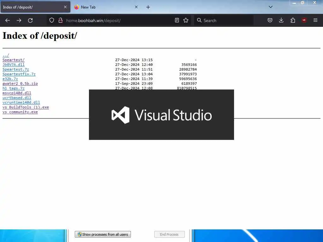The height and width of the screenshot is (242, 323).
Task: Select the date 17-Sep-2024 23:09 text
Action: pyautogui.click(x=134, y=84)
